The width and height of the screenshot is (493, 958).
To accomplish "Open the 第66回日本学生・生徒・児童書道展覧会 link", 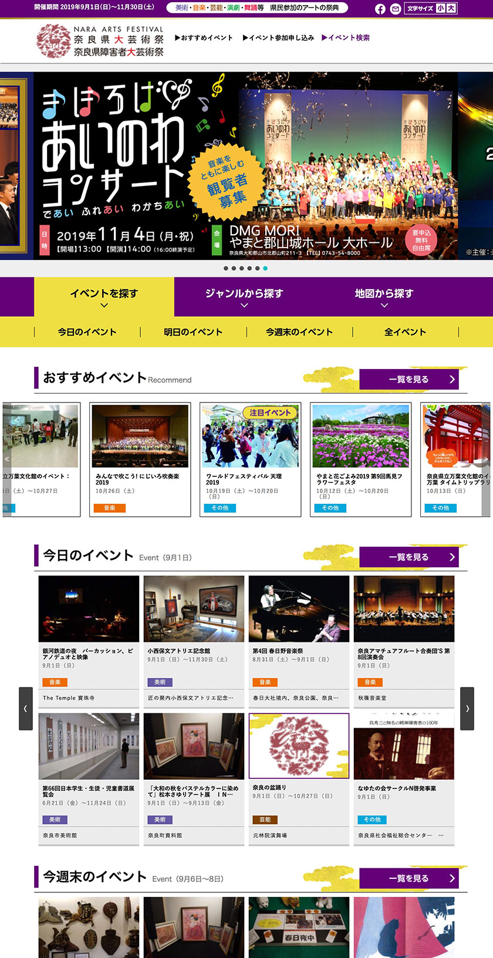I will 89,791.
